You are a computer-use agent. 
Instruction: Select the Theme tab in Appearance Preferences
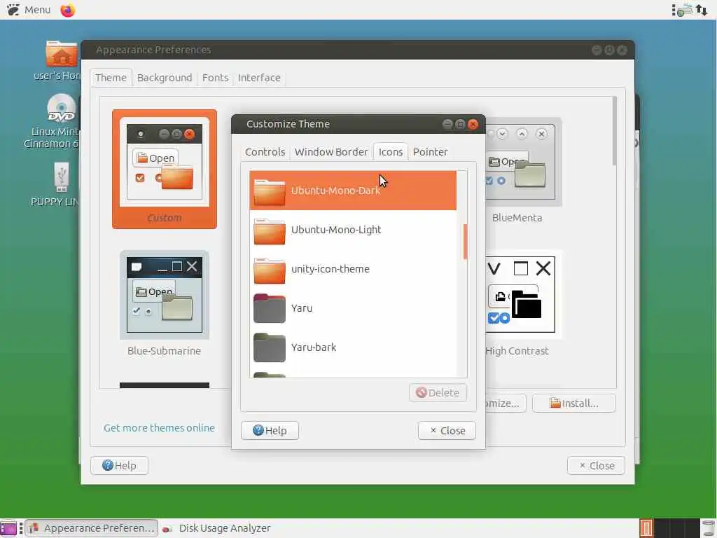click(111, 78)
